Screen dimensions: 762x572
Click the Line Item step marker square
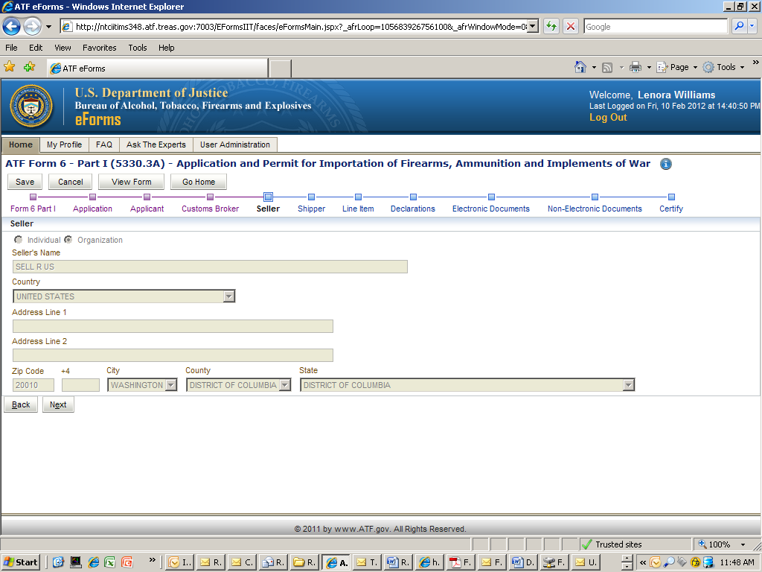coord(358,197)
